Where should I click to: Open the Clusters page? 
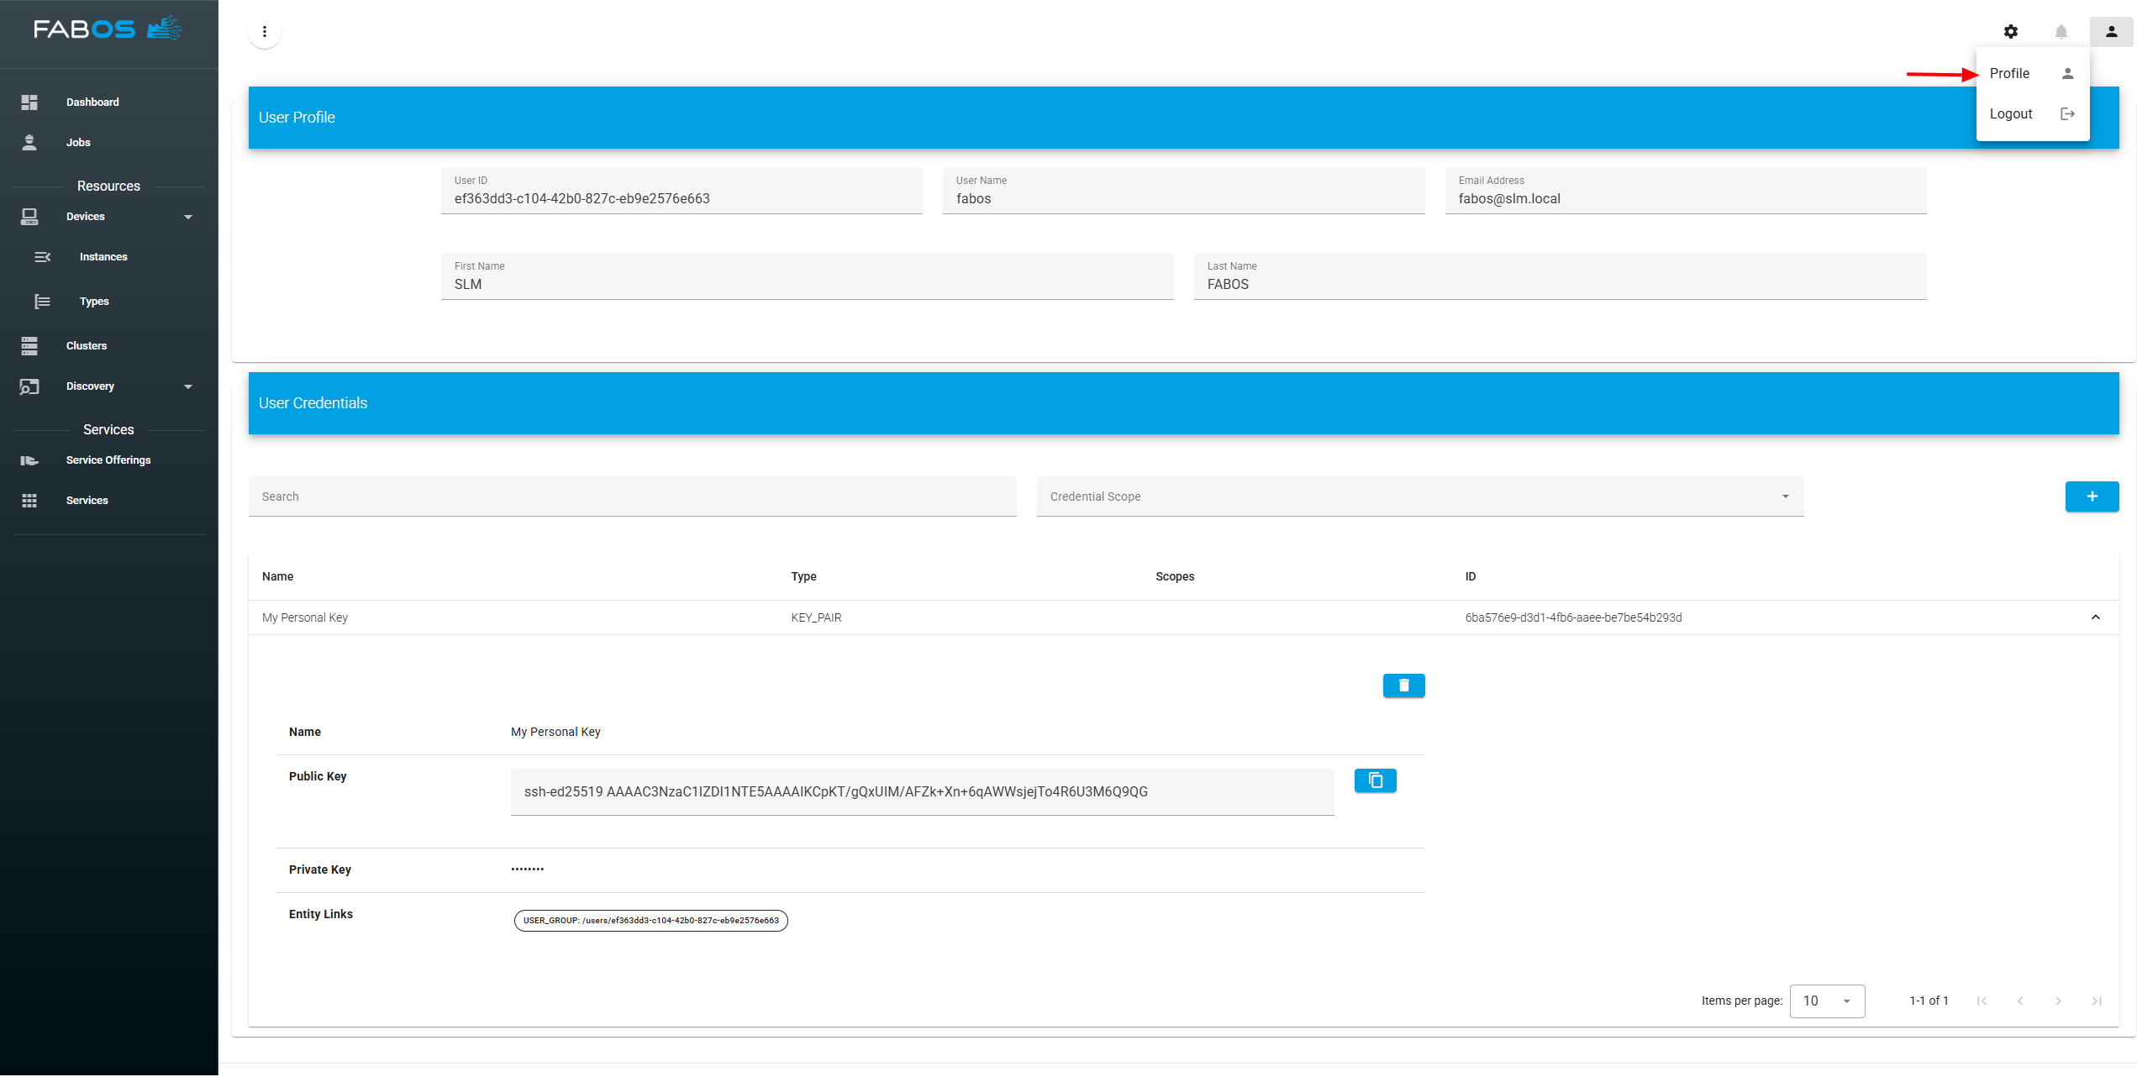(86, 345)
